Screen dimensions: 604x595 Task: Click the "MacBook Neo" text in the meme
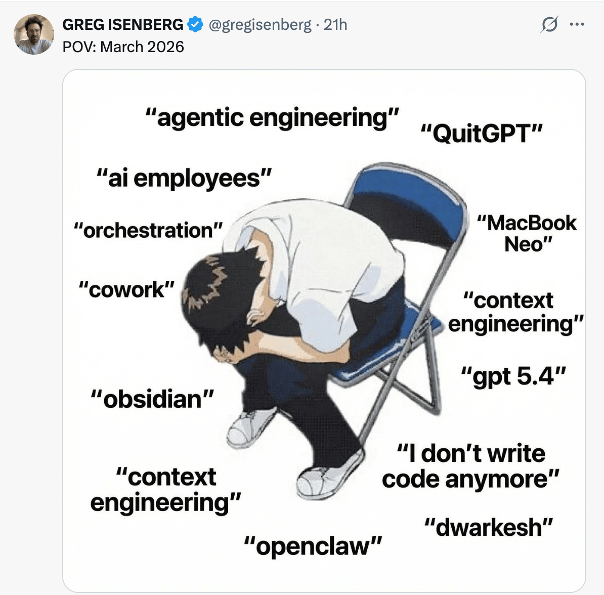click(x=527, y=233)
